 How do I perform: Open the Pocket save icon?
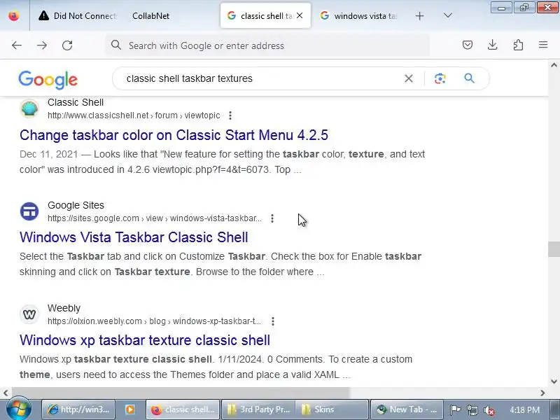click(x=468, y=45)
